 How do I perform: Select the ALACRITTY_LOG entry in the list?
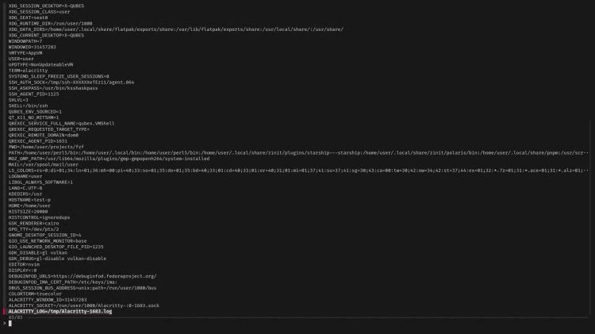point(60,312)
